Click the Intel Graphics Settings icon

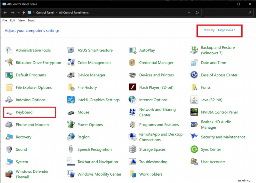tap(71, 100)
